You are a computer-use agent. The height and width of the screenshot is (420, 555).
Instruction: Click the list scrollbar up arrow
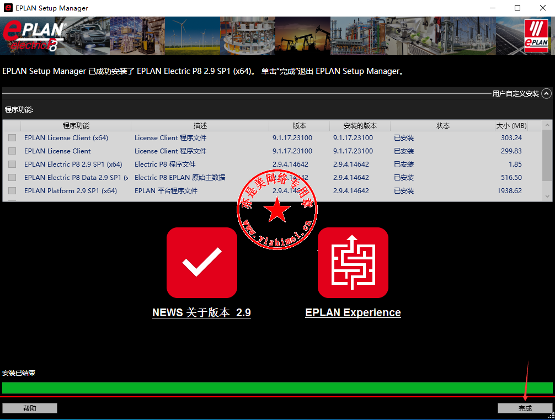click(547, 125)
